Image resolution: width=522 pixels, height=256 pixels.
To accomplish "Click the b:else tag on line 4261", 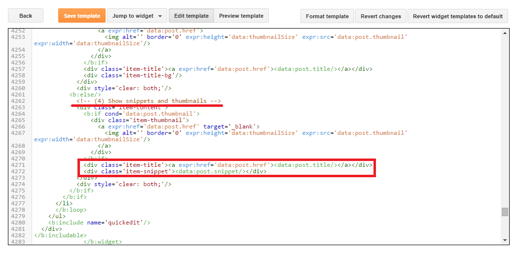I will (x=85, y=95).
